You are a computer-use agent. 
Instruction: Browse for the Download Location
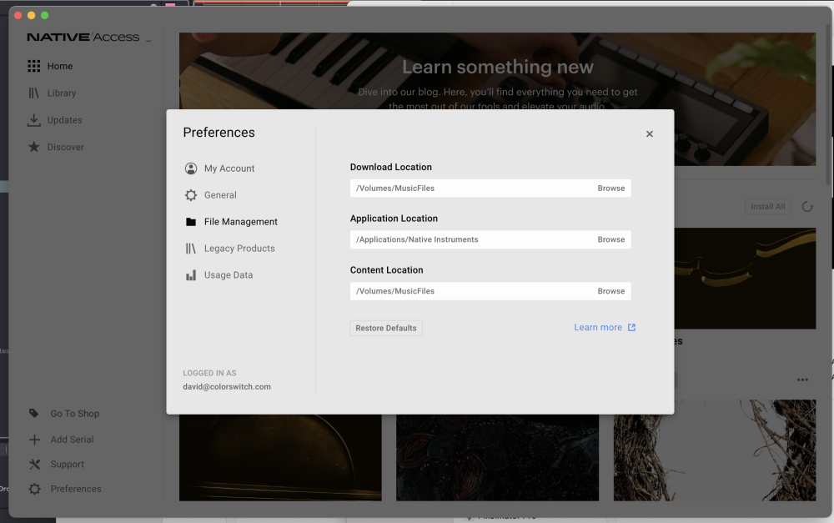click(611, 189)
